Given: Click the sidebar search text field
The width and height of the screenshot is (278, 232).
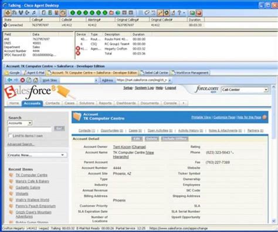Looking at the screenshot, I should click(x=29, y=129).
